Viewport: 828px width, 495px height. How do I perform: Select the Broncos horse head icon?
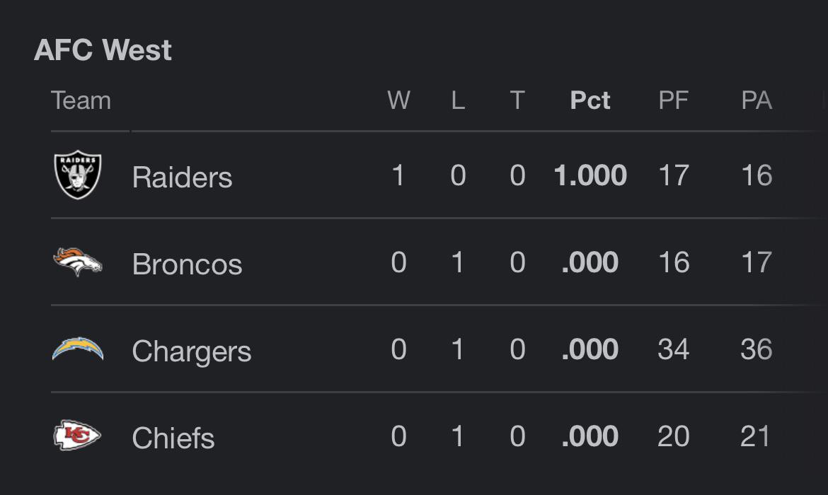(78, 262)
